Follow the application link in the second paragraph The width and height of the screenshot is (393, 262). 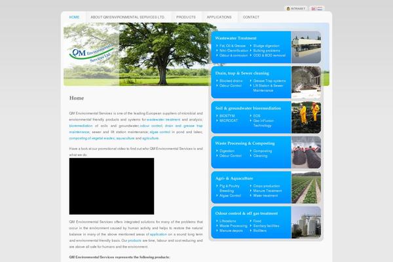tap(159, 234)
